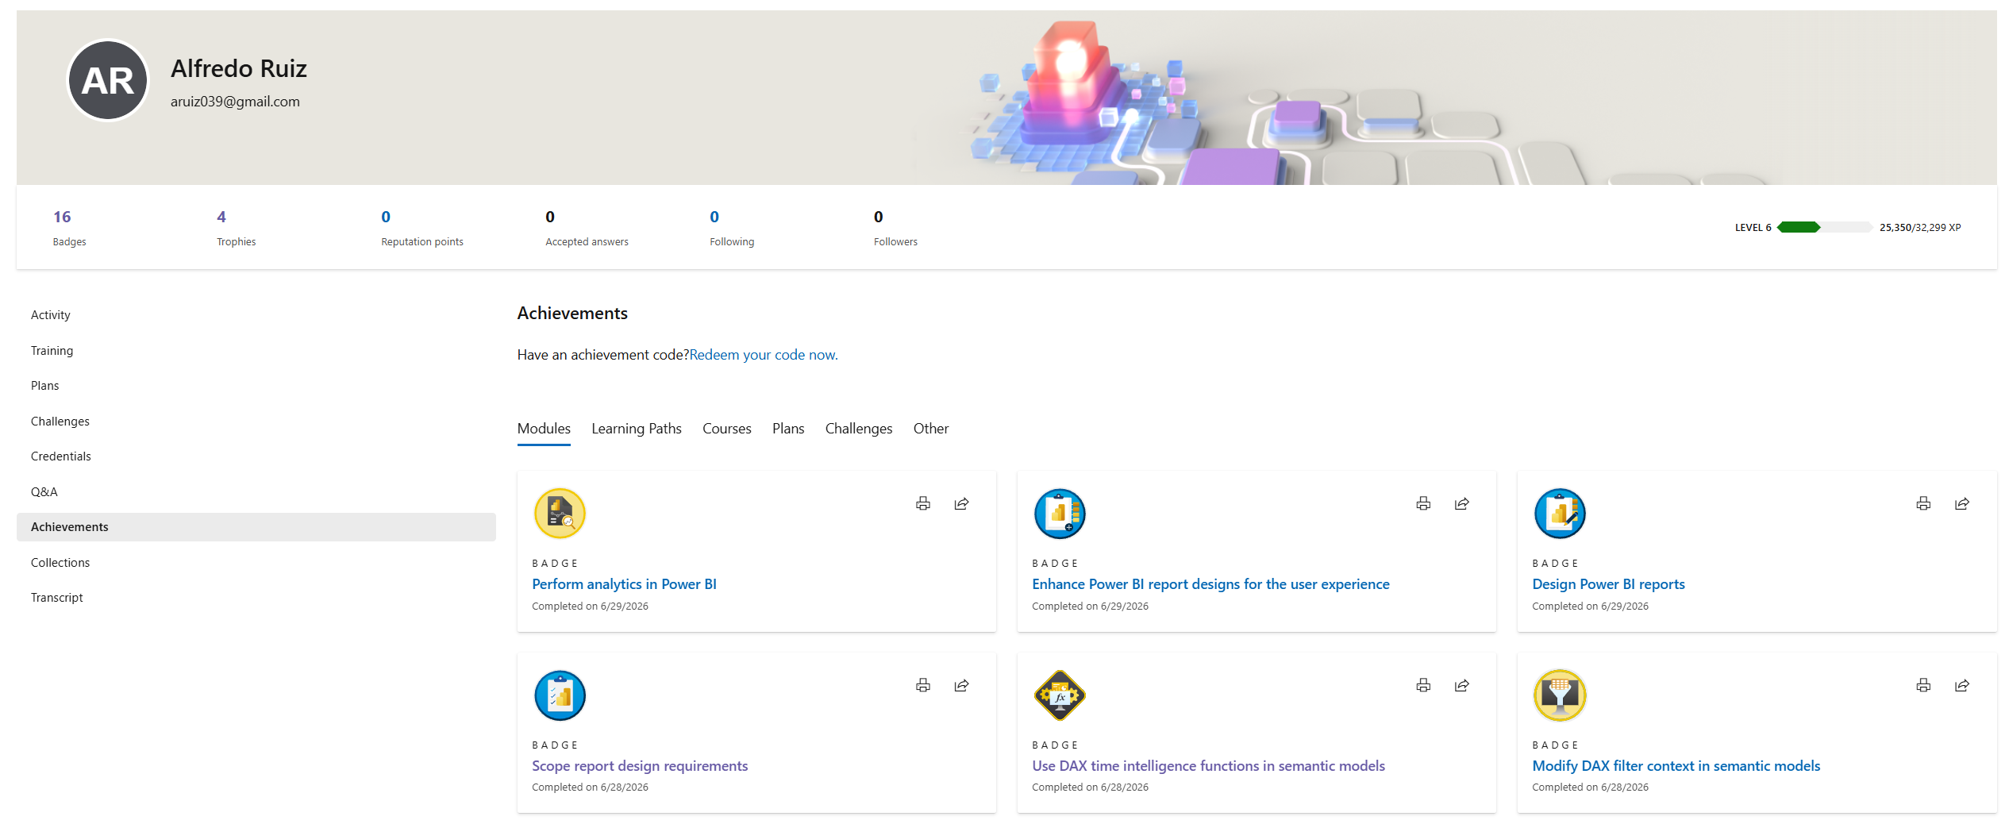Open Q&A in the sidebar
This screenshot has height=824, width=2009.
(x=256, y=492)
